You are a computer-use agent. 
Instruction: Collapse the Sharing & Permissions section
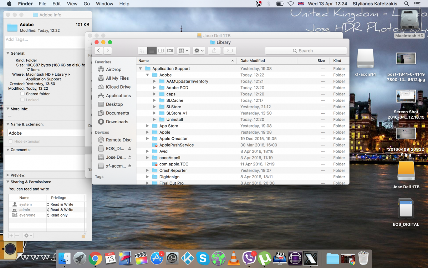point(8,182)
